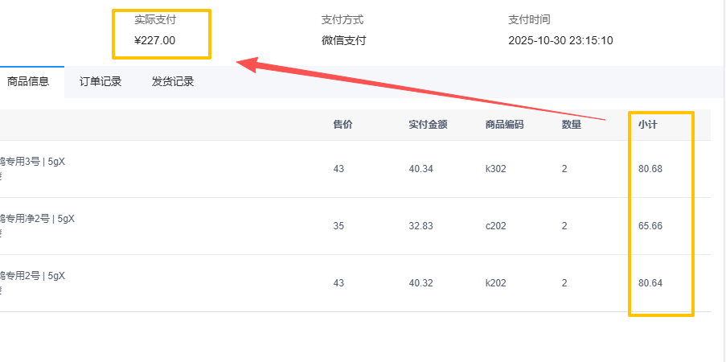Click the subtotal value 65.66

[650, 226]
